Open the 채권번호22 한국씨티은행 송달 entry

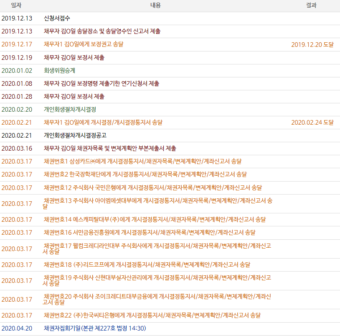pos(152,315)
